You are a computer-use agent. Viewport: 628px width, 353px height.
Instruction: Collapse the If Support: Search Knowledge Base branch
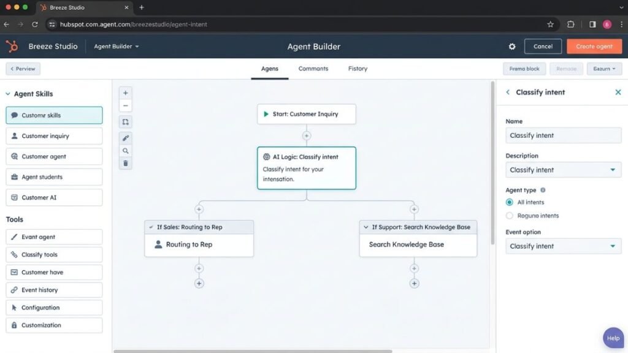pyautogui.click(x=366, y=227)
